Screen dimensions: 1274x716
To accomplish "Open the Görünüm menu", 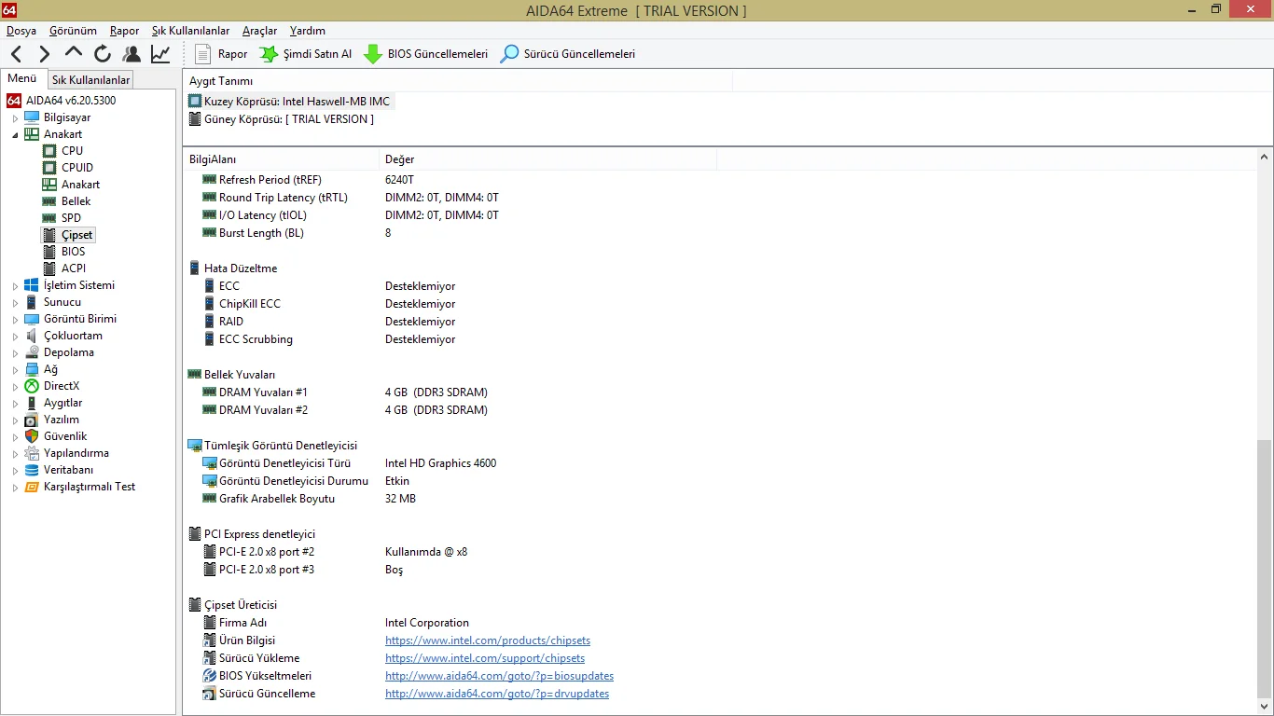I will [x=73, y=31].
